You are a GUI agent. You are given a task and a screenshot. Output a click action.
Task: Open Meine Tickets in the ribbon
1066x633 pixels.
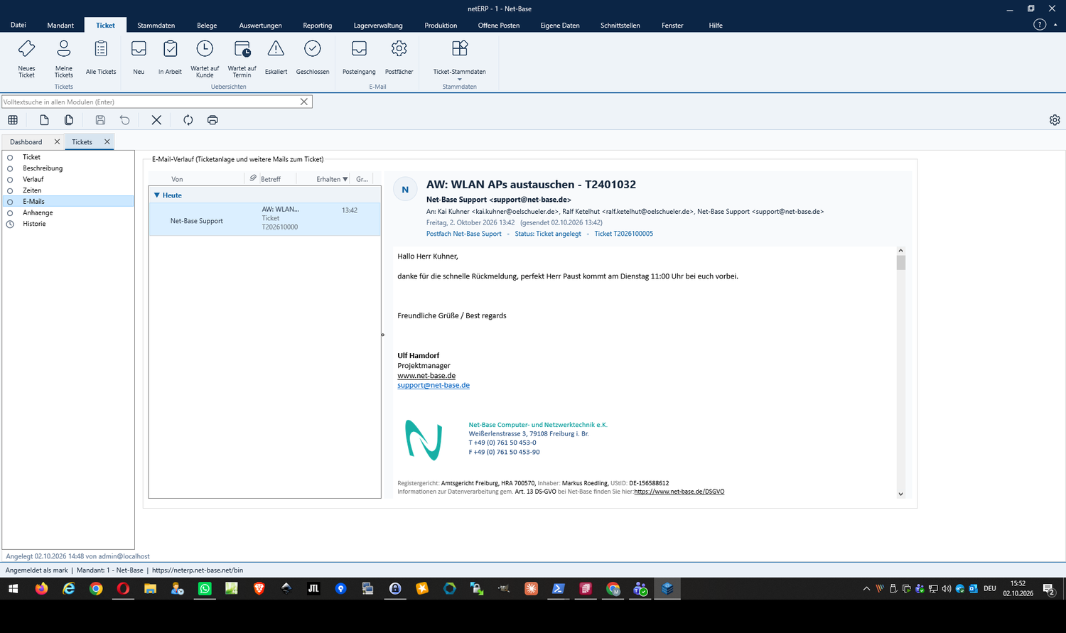(x=64, y=58)
